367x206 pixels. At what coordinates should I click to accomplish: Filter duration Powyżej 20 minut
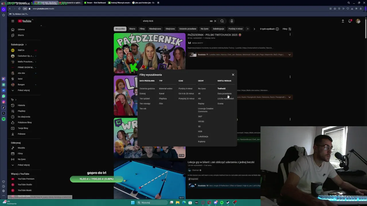pyautogui.click(x=186, y=99)
